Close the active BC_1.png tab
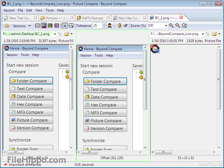Image resolution: width=224 pixels, height=168 pixels. [x=181, y=17]
